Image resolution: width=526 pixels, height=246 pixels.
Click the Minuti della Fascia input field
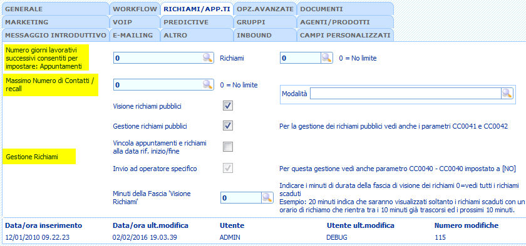[x=241, y=198]
